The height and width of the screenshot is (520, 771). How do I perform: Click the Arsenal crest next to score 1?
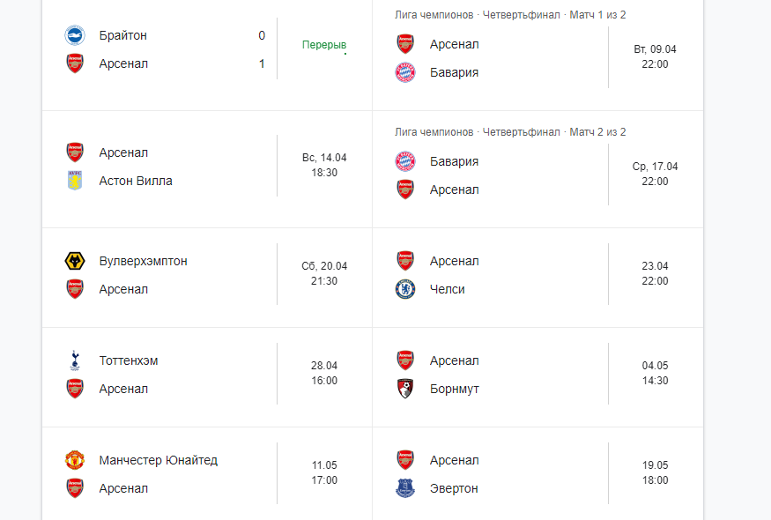pyautogui.click(x=75, y=63)
